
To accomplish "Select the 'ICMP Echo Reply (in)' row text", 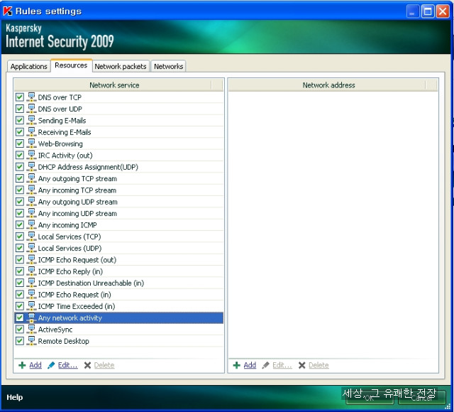I will coord(70,271).
